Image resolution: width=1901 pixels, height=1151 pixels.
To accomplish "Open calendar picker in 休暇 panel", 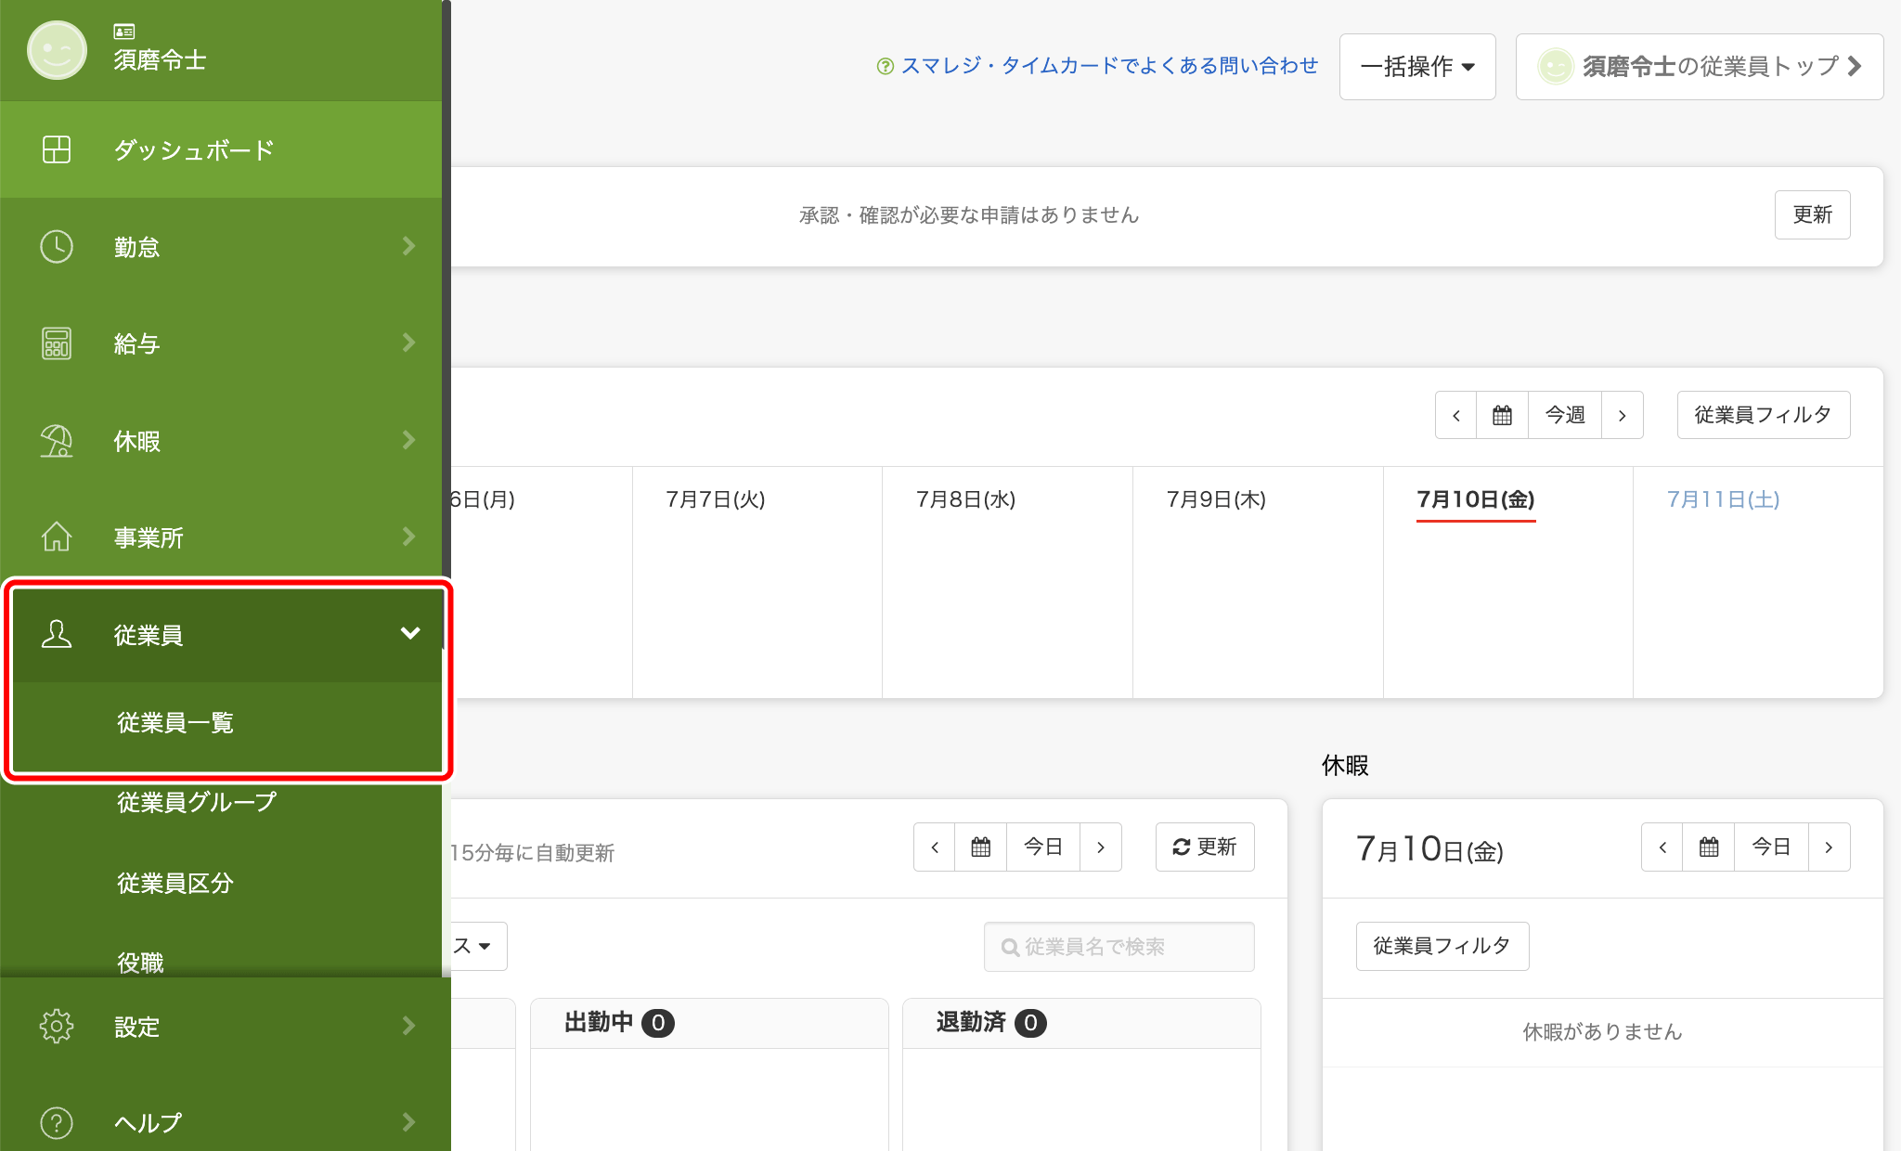I will coord(1709,847).
